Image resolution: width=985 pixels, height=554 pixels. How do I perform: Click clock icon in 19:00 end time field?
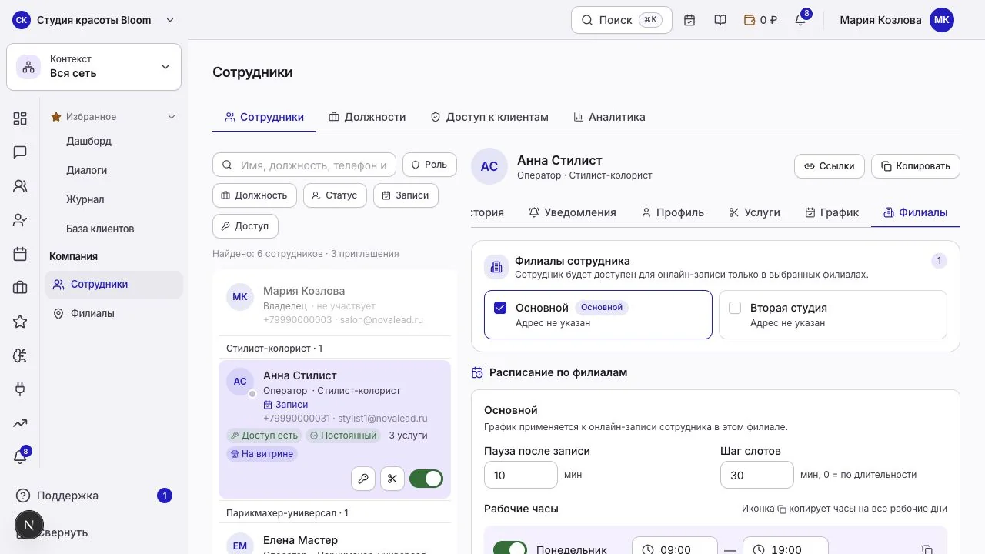[759, 549]
